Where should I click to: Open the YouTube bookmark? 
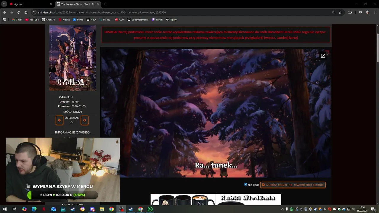pyautogui.click(x=32, y=20)
